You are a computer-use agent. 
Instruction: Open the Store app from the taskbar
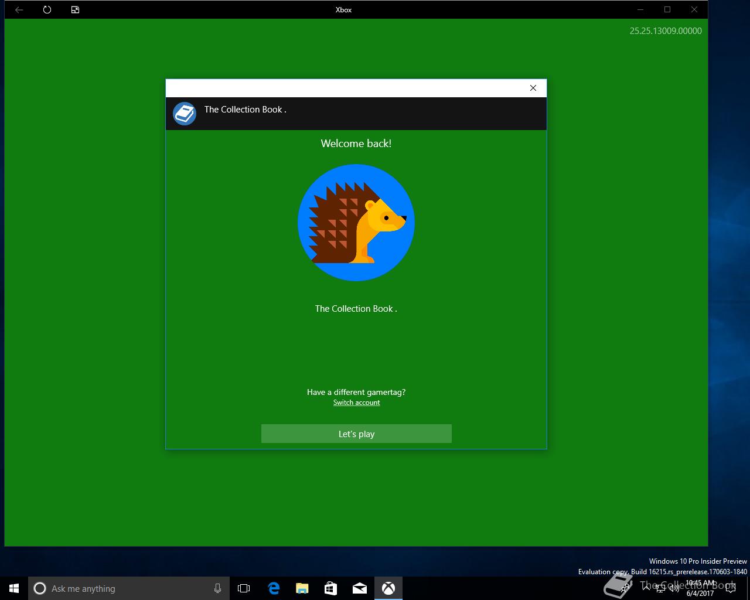tap(330, 588)
